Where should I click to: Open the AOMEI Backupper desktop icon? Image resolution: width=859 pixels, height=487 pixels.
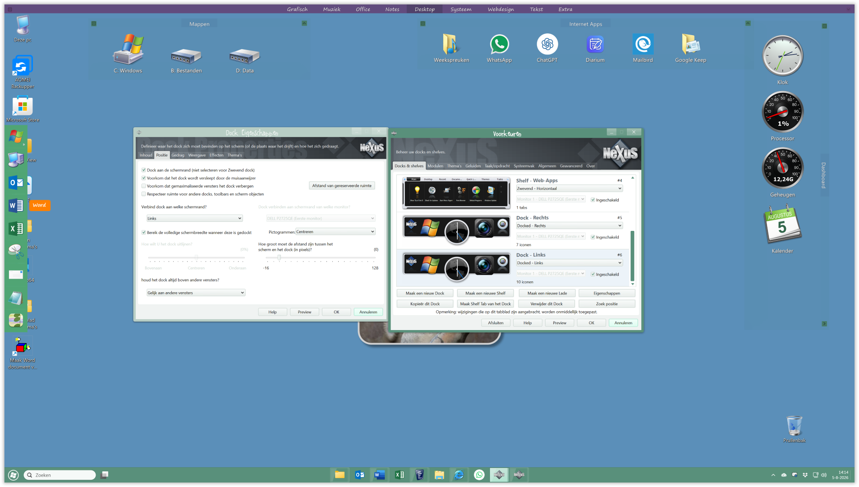point(23,72)
